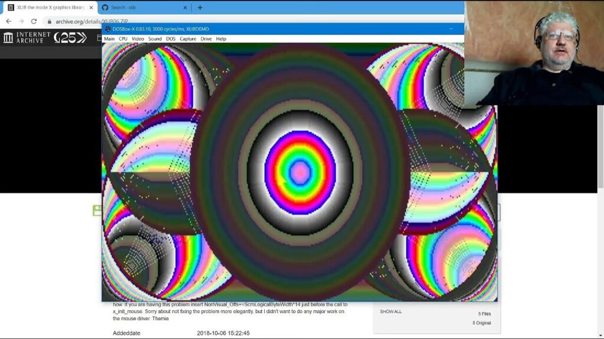
Task: Reload the archive.org page
Action: click(x=34, y=21)
